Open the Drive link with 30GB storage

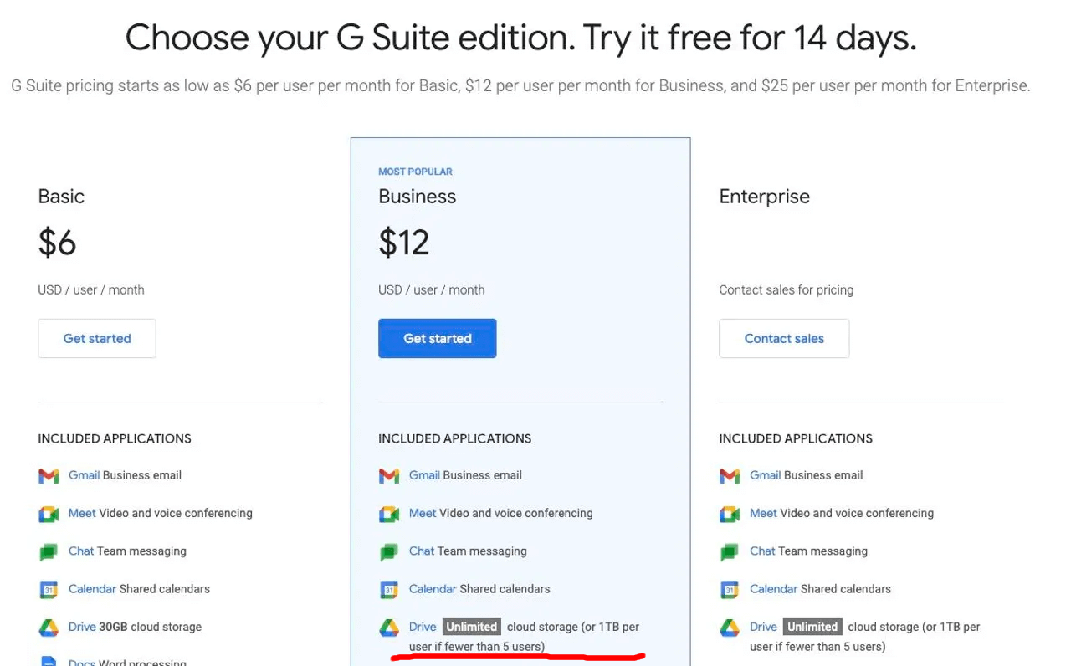pos(82,627)
